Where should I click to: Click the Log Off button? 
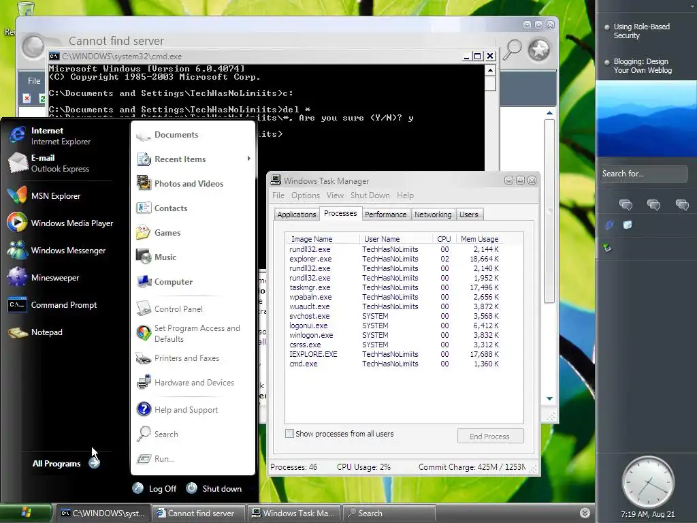tap(155, 489)
